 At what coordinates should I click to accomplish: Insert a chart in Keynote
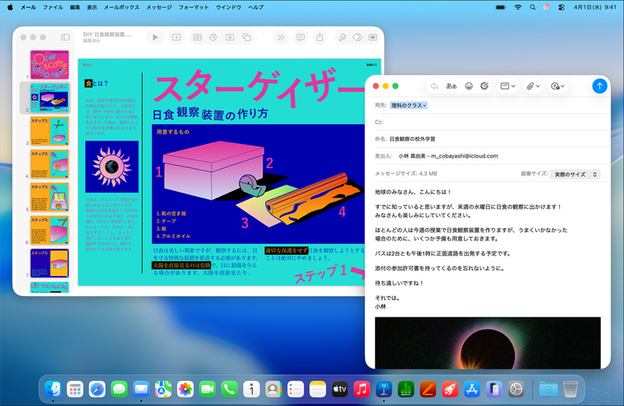[x=214, y=37]
